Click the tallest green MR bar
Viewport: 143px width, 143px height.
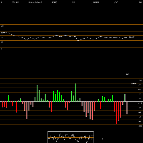click(x=76, y=92)
